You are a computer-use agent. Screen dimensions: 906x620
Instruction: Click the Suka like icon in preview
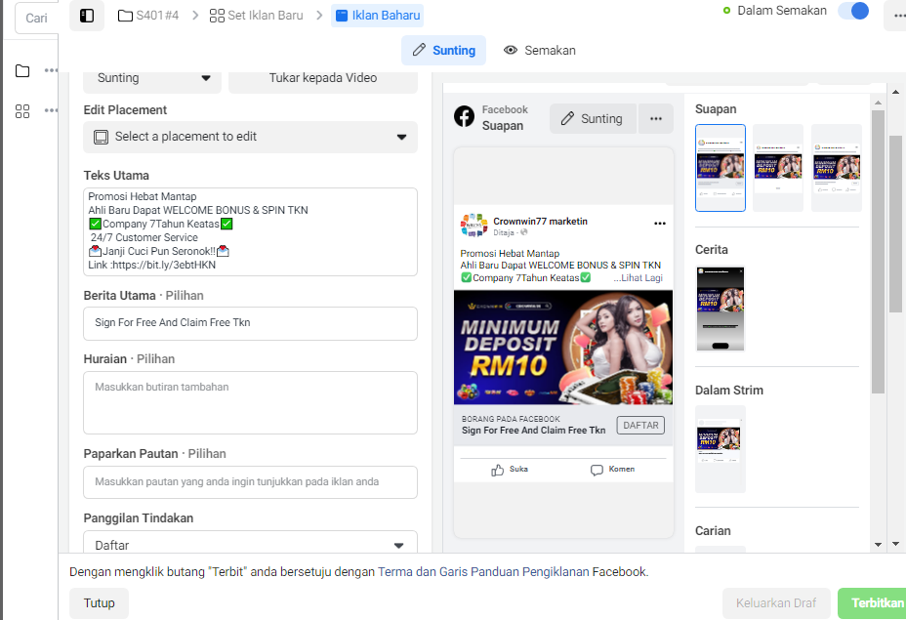(497, 470)
